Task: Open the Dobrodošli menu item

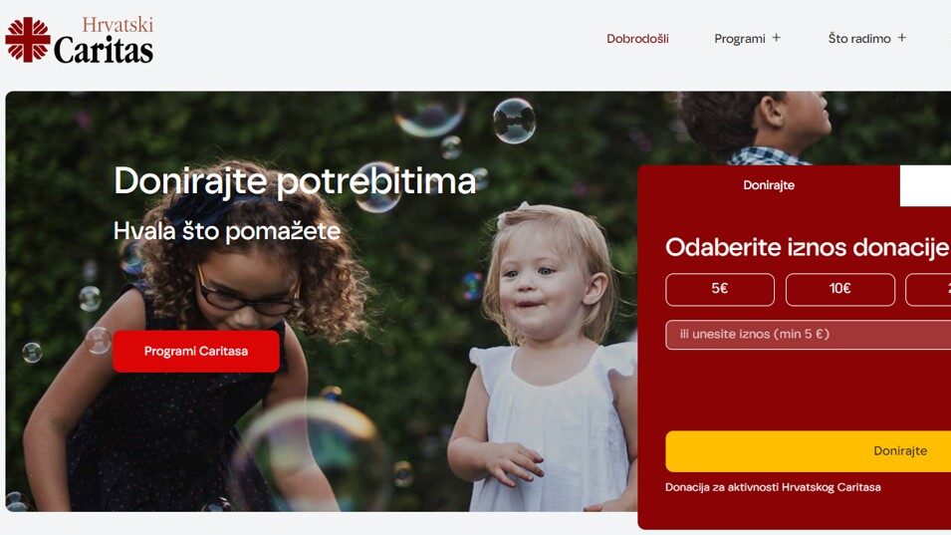Action: tap(637, 38)
